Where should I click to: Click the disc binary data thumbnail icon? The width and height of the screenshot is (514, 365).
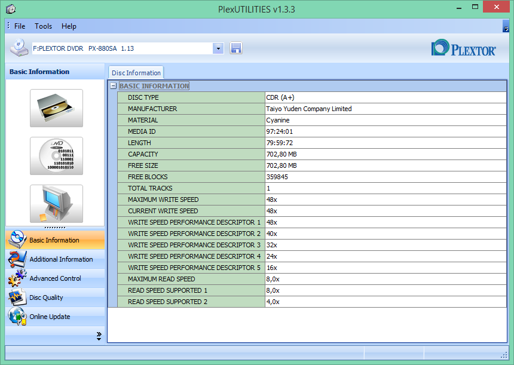pos(56,156)
